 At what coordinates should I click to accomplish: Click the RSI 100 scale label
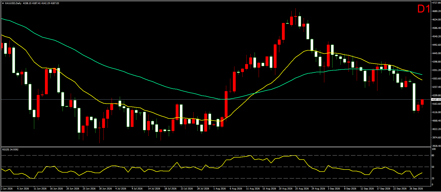434,149
